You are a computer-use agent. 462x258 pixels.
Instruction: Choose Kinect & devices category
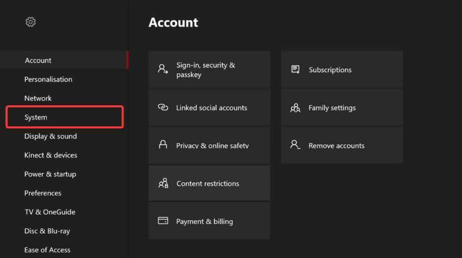coord(64,155)
